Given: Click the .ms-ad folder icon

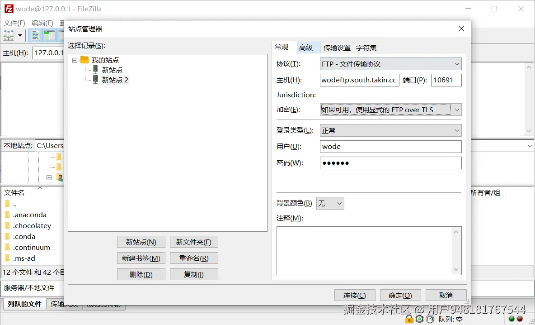Looking at the screenshot, I should click(x=7, y=258).
